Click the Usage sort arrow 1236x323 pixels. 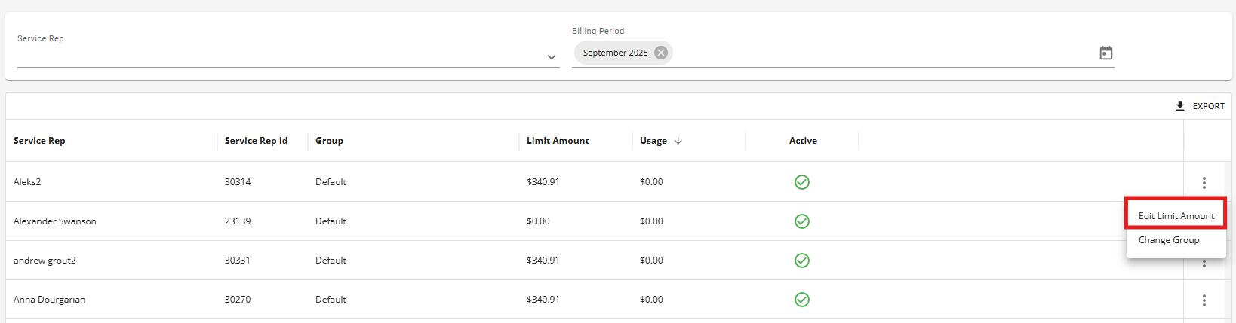[678, 141]
